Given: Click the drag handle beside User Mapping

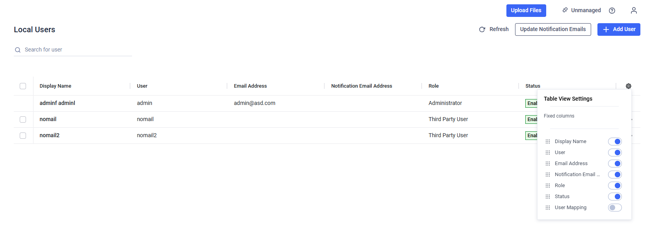Looking at the screenshot, I should [548, 207].
